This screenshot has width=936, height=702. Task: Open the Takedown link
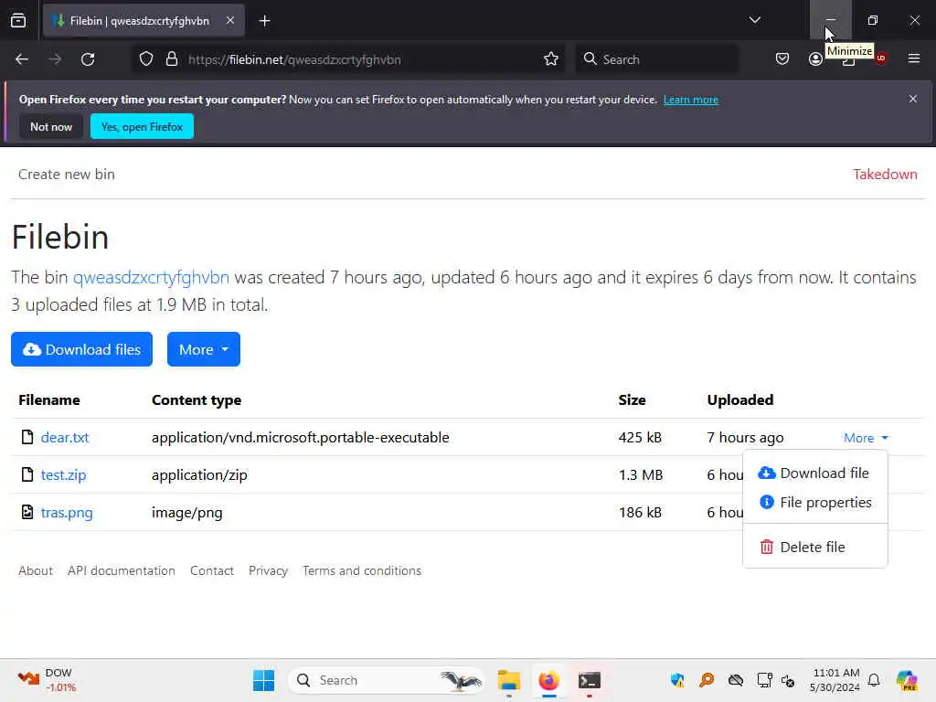[x=885, y=175]
